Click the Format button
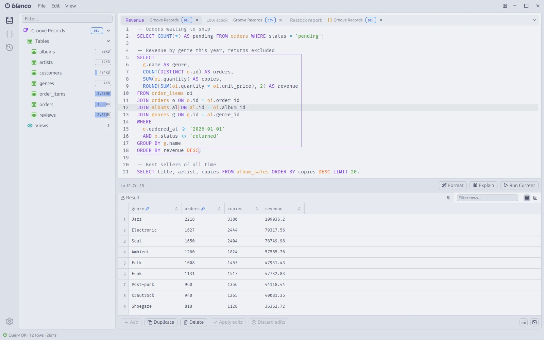Image resolution: width=544 pixels, height=340 pixels. point(453,185)
